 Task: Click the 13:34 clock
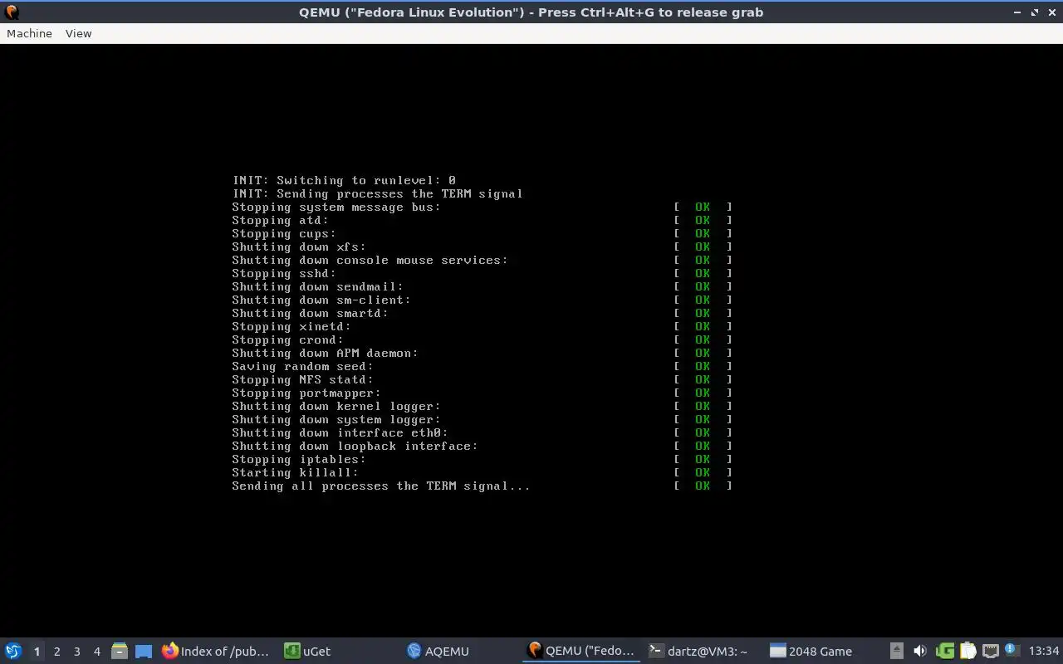pos(1044,651)
